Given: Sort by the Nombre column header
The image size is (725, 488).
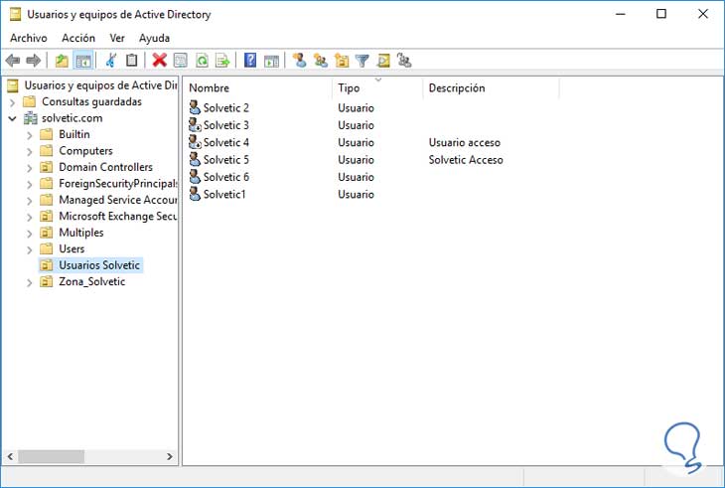Looking at the screenshot, I should [257, 87].
